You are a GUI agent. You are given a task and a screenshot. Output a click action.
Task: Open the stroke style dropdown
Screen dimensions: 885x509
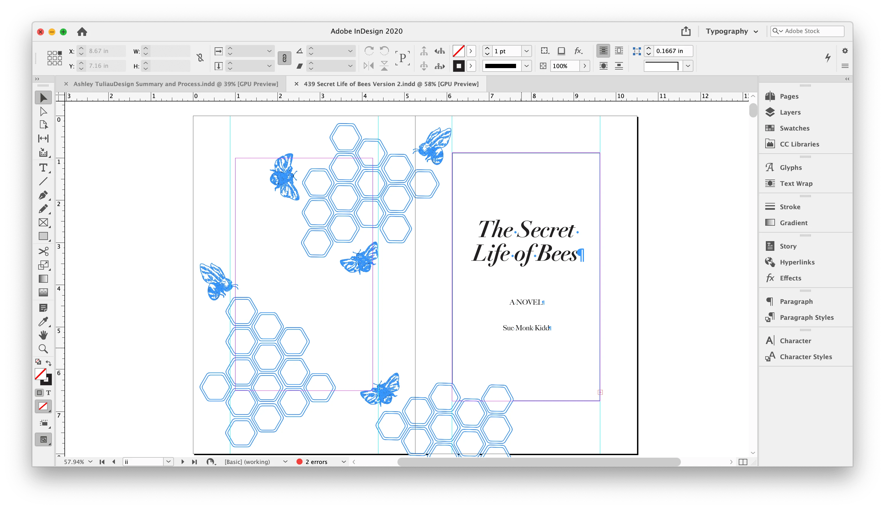tap(526, 66)
